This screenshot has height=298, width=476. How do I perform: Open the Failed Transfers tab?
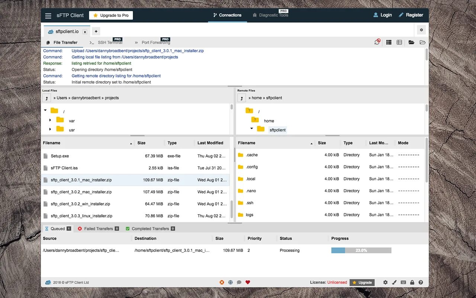pos(98,229)
